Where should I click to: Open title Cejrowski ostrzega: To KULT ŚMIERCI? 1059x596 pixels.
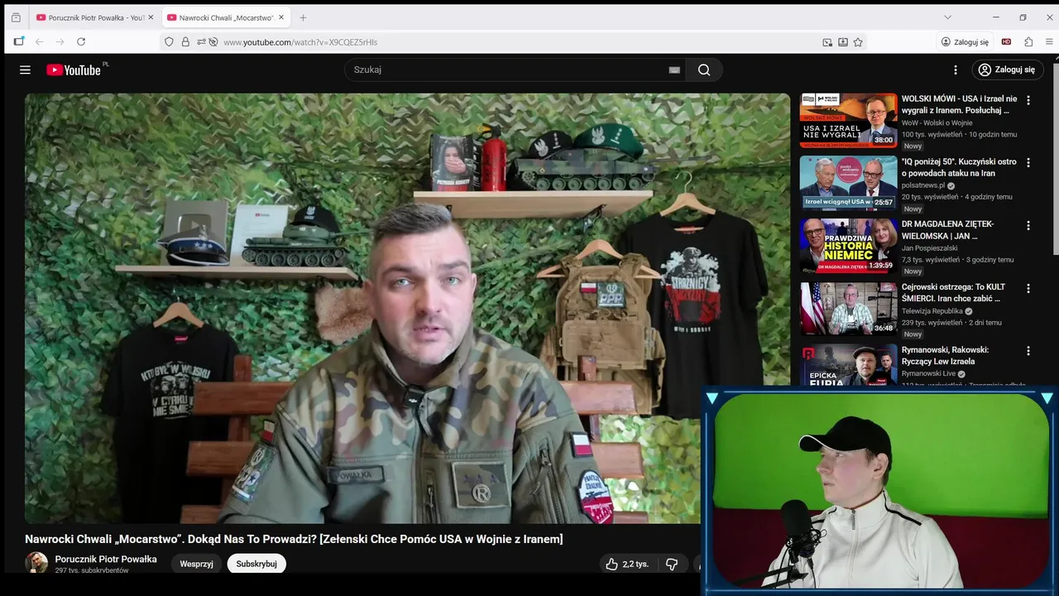[953, 293]
